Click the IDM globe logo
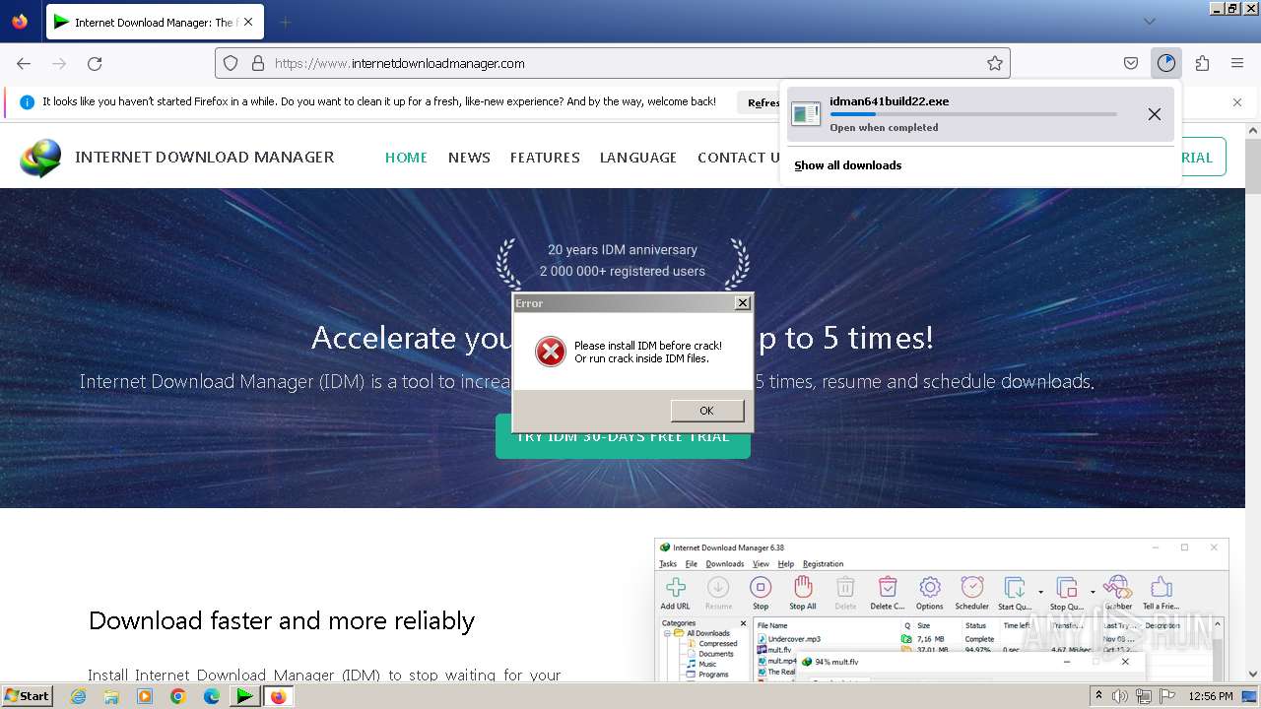1261x709 pixels. 40,158
